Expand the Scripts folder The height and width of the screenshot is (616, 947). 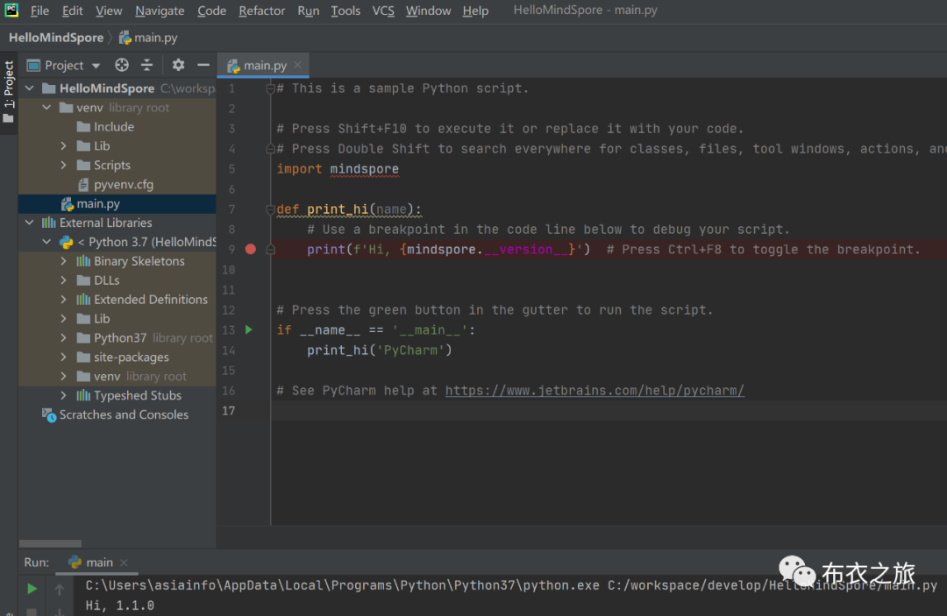coord(63,165)
